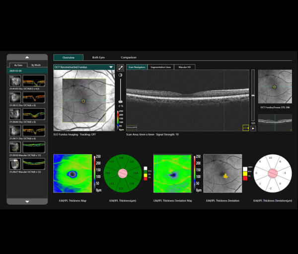This screenshot has height=254, width=298.
Task: Switch to the By Mode list tab
Action: 36,65
